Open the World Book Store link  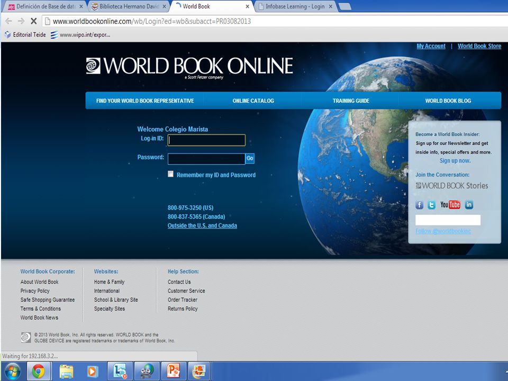coord(479,46)
